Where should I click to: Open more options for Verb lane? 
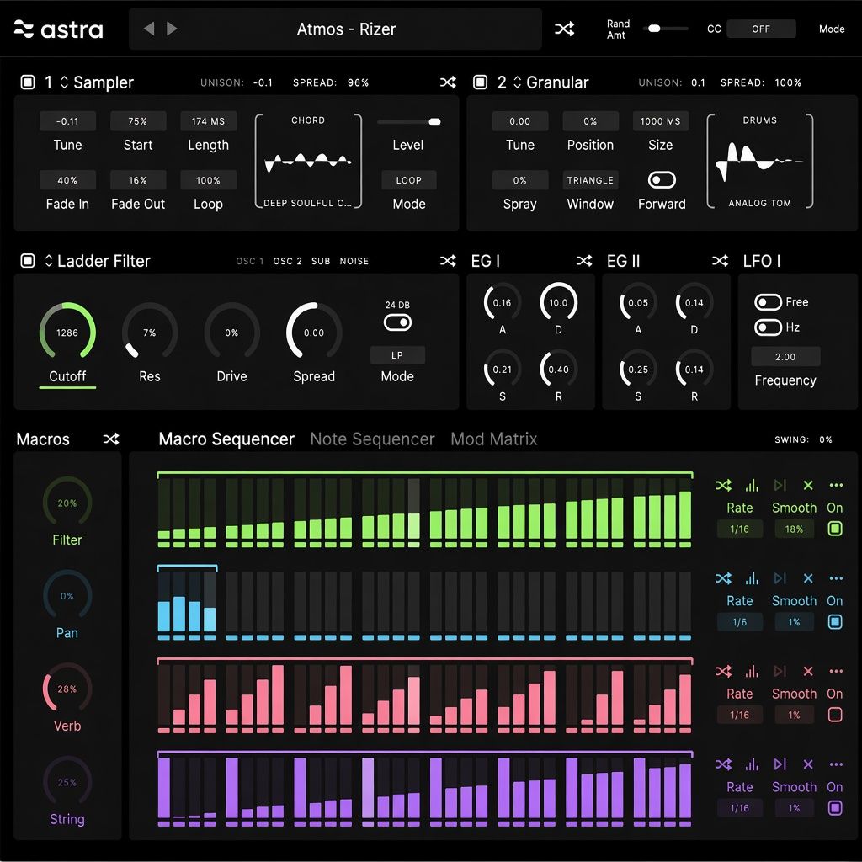click(x=836, y=671)
